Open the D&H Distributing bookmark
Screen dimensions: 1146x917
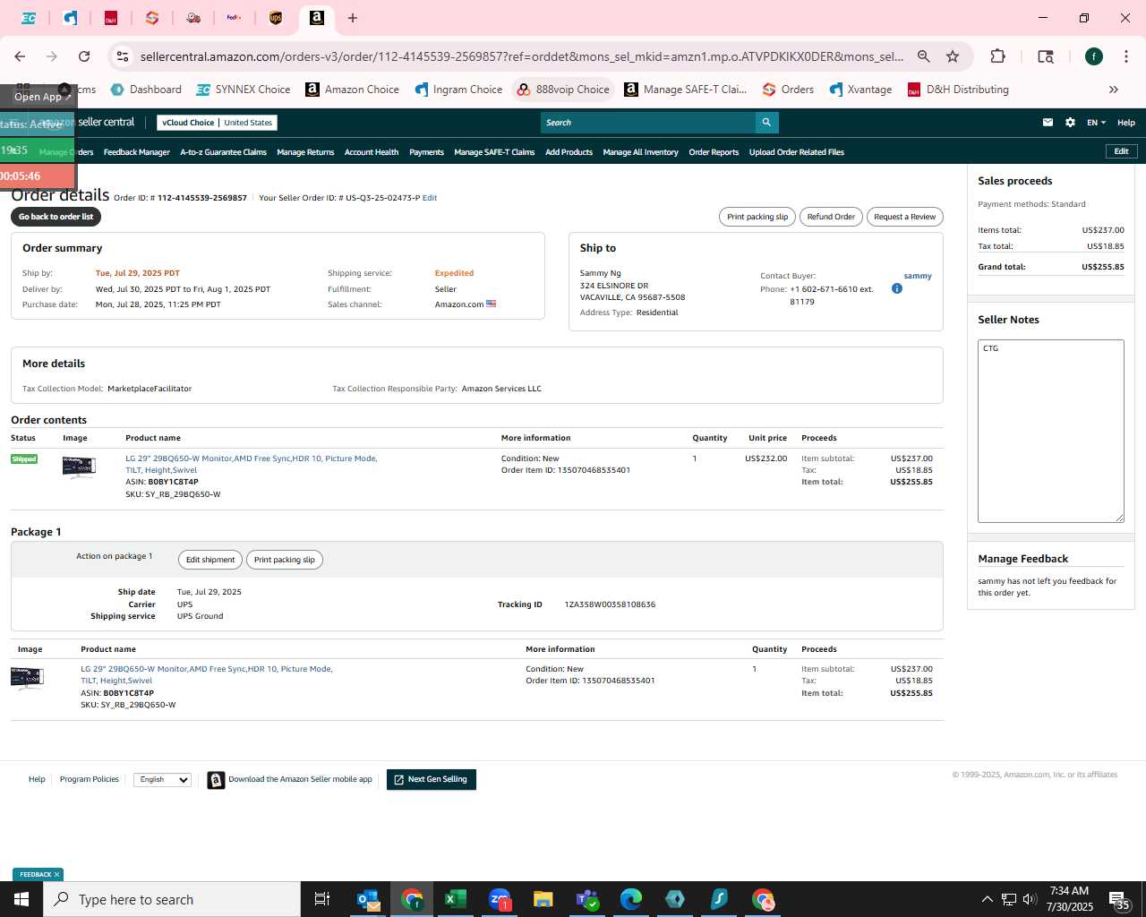tap(958, 90)
